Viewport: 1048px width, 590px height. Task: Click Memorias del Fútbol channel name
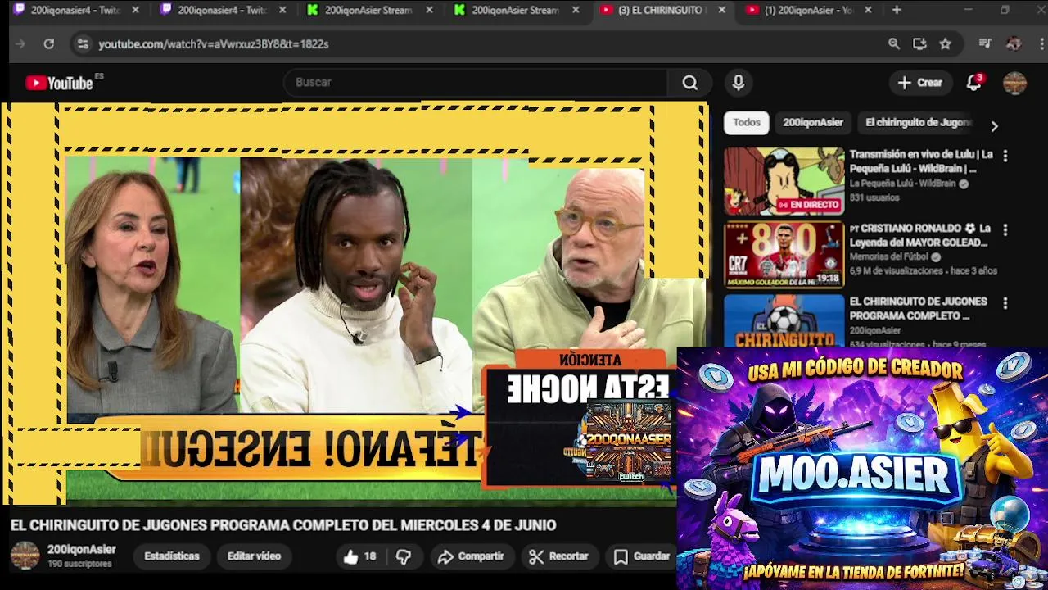pos(890,257)
